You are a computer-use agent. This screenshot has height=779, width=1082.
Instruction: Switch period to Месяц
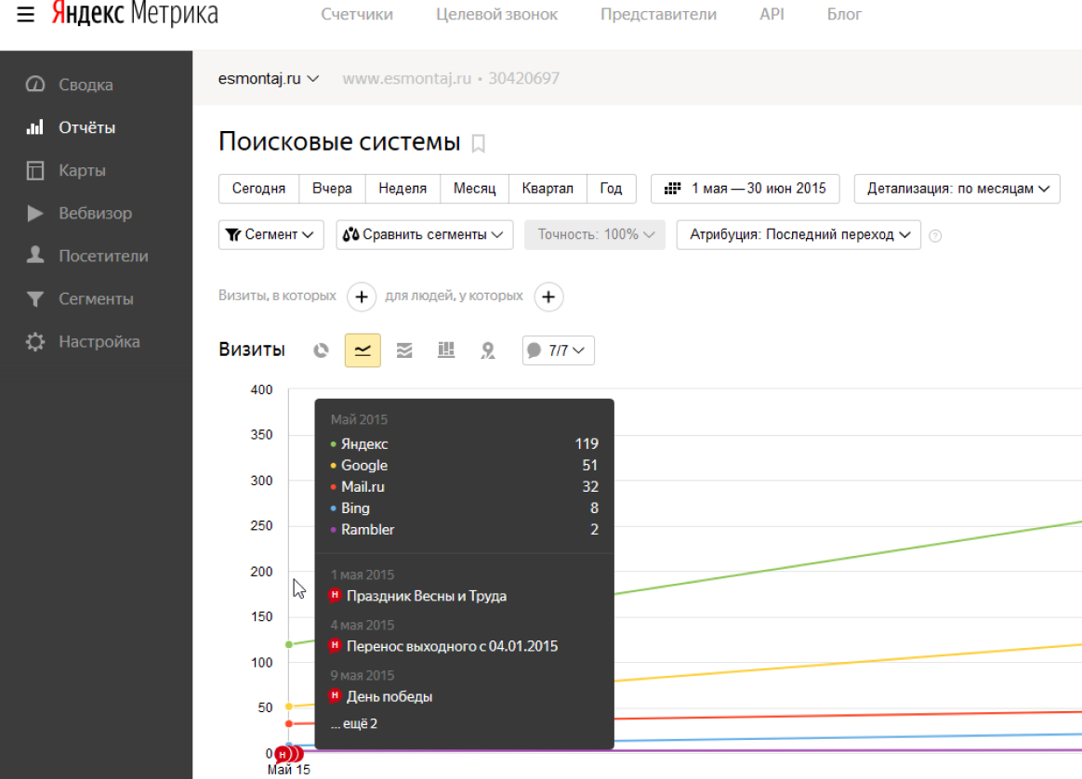click(x=475, y=189)
